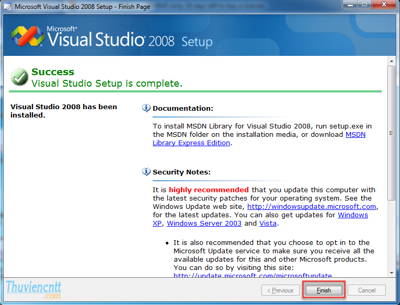Minimize the setup window

point(350,5)
